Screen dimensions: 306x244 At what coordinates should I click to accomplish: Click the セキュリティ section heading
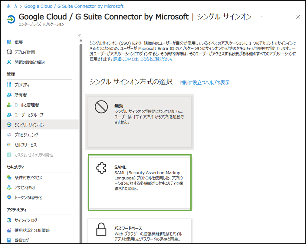coord(15,167)
